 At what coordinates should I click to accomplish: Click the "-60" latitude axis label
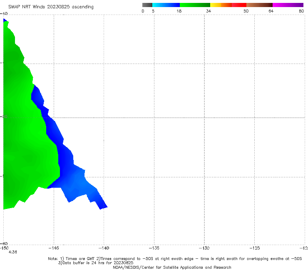click(4, 243)
